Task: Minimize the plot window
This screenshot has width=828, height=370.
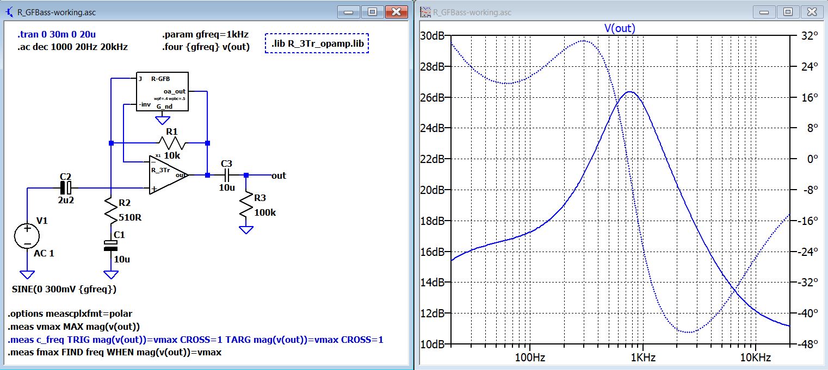Action: pyautogui.click(x=765, y=12)
